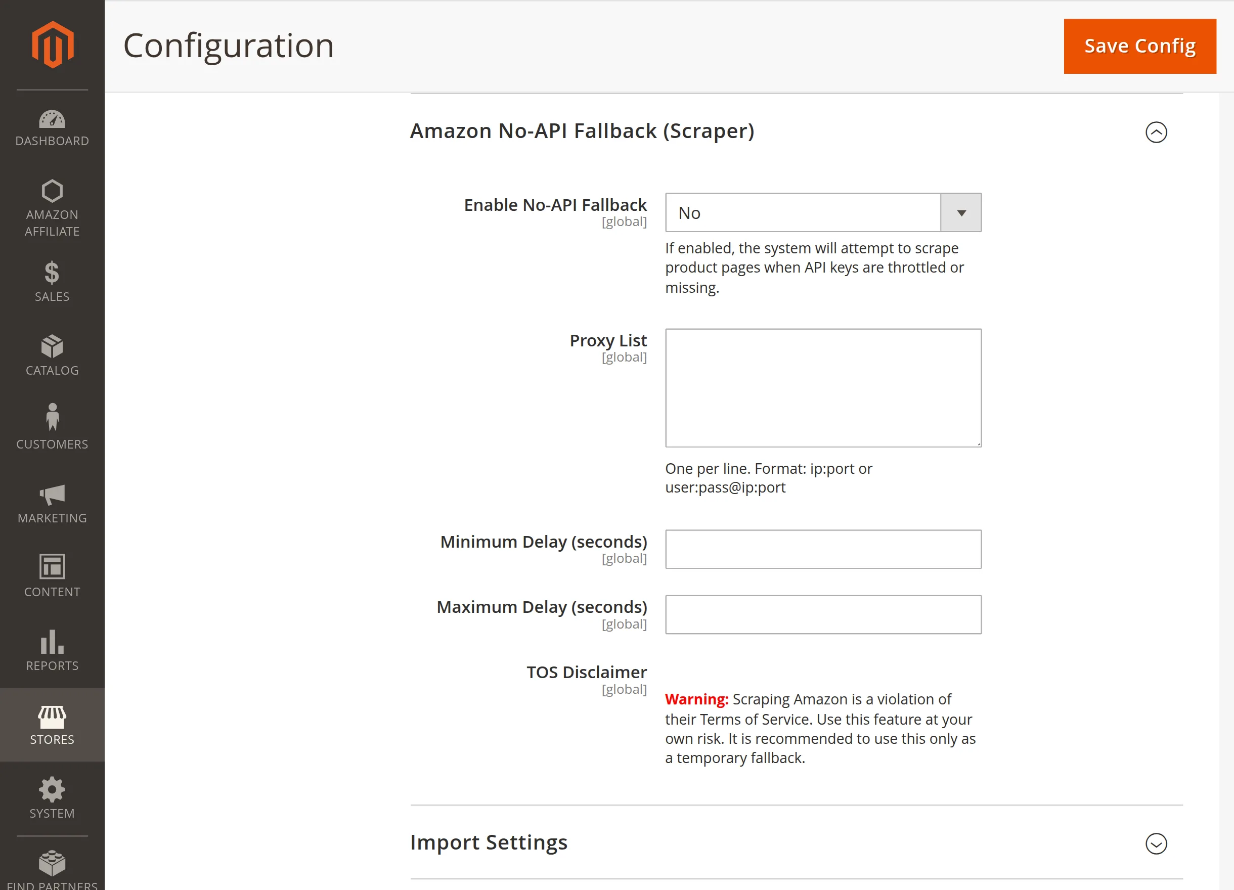The image size is (1234, 890).
Task: Click the Import Settings heading
Action: 489,842
